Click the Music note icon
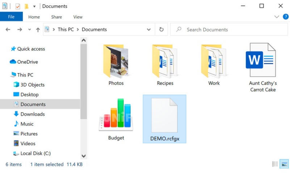The height and width of the screenshot is (174, 290). pyautogui.click(x=16, y=124)
